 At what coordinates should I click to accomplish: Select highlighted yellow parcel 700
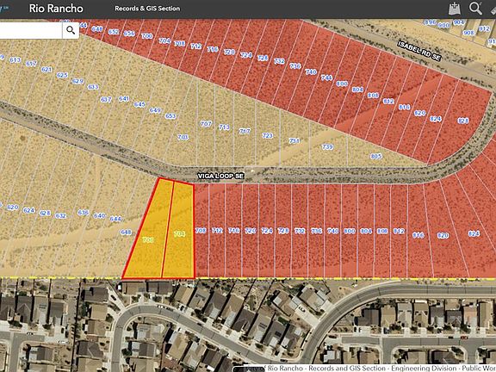point(148,239)
